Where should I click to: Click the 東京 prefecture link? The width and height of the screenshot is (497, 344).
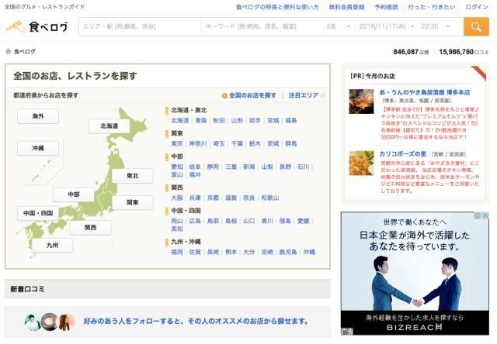coord(177,143)
